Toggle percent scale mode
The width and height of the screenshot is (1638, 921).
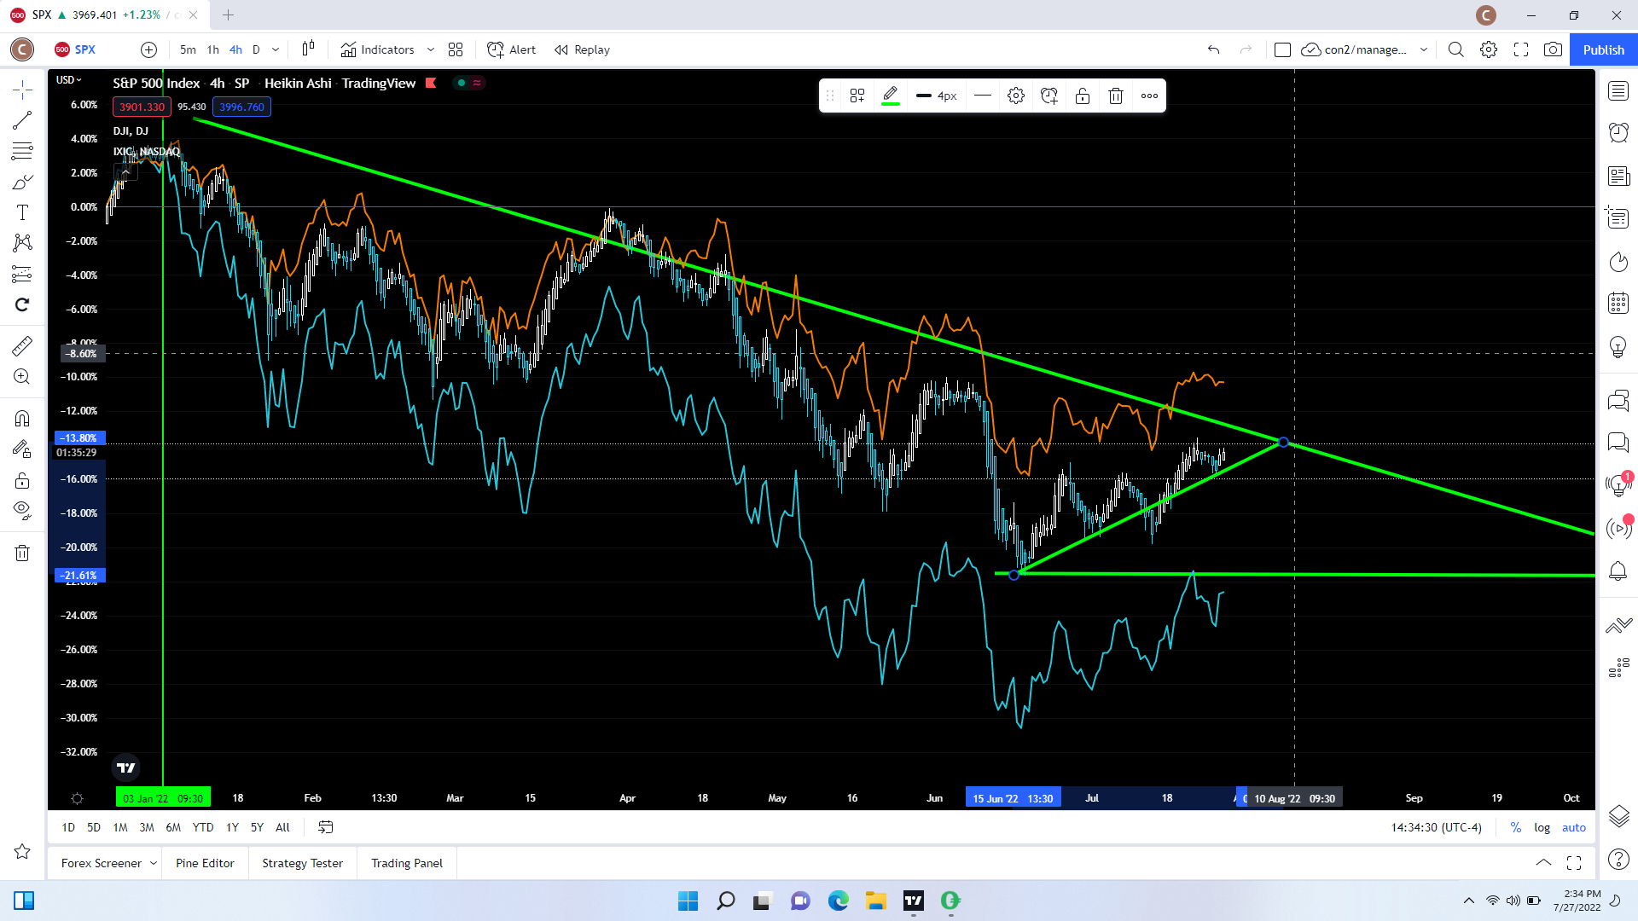(1516, 827)
